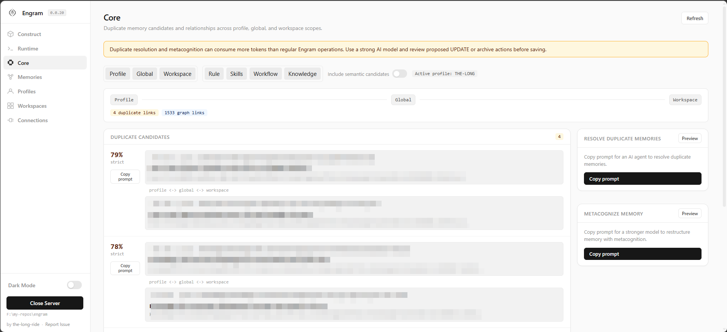Click the F:\my-repos\engram path text
The image size is (727, 332).
(x=27, y=314)
